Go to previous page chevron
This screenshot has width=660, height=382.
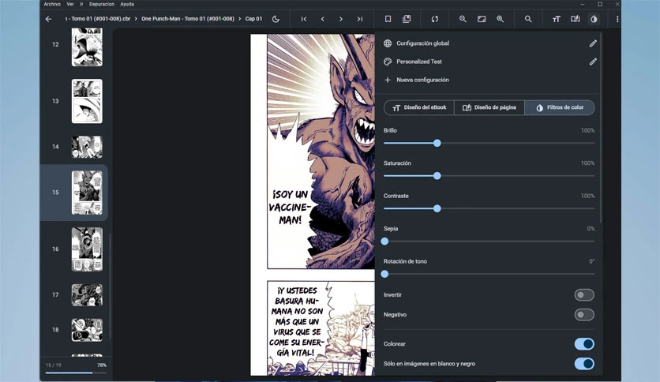point(322,19)
